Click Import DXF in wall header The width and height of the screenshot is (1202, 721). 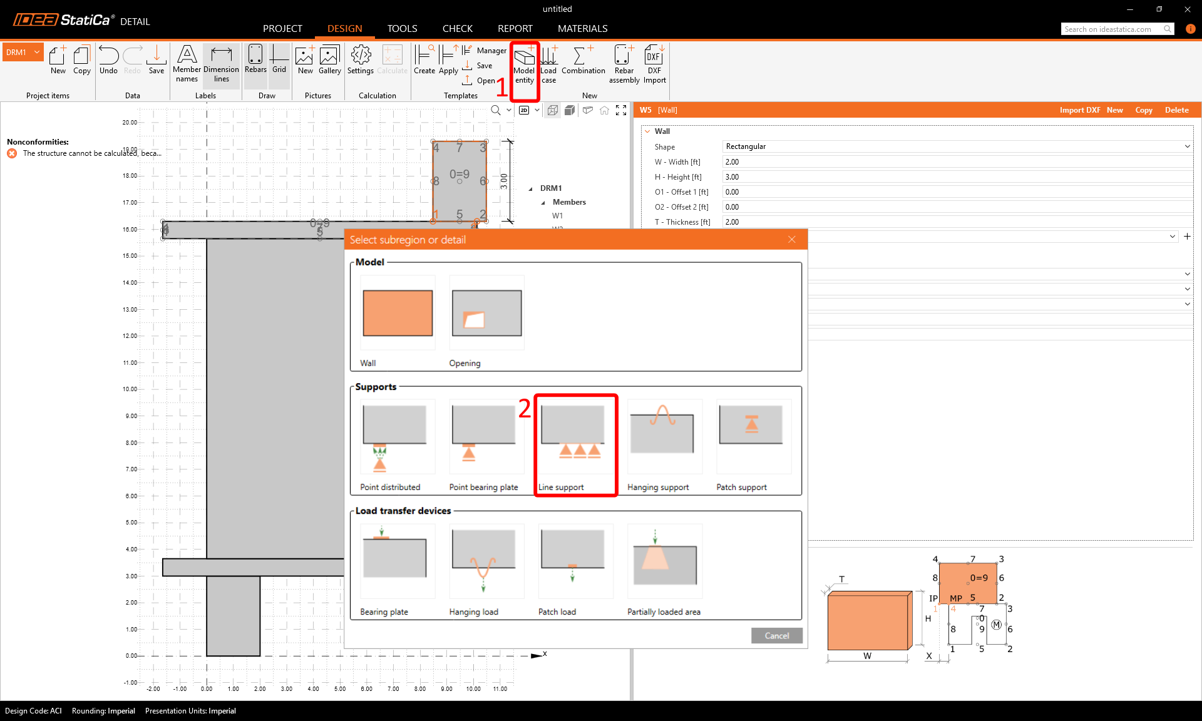(1079, 110)
